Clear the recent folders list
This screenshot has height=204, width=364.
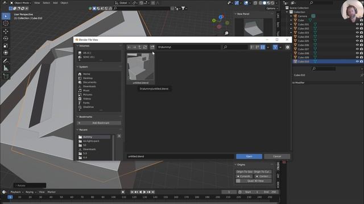click(x=119, y=136)
